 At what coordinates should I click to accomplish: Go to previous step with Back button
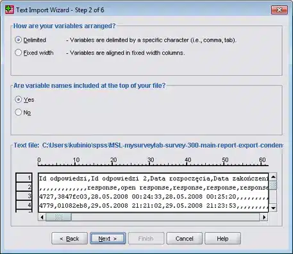point(69,239)
